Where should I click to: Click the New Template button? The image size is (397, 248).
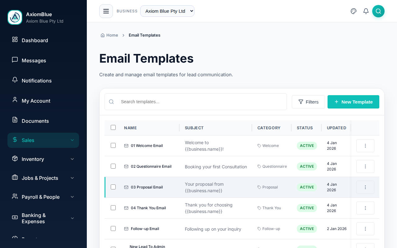point(353,102)
